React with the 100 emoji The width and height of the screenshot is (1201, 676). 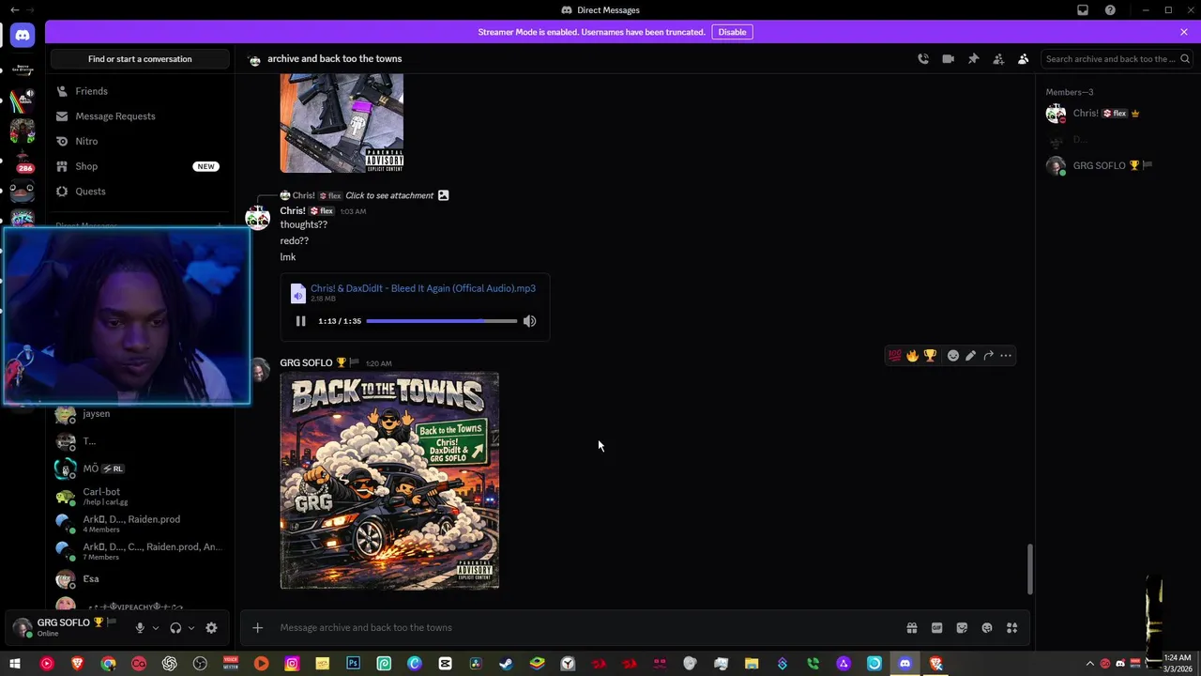click(894, 356)
